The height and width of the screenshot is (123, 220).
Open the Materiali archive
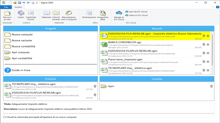click(46, 14)
